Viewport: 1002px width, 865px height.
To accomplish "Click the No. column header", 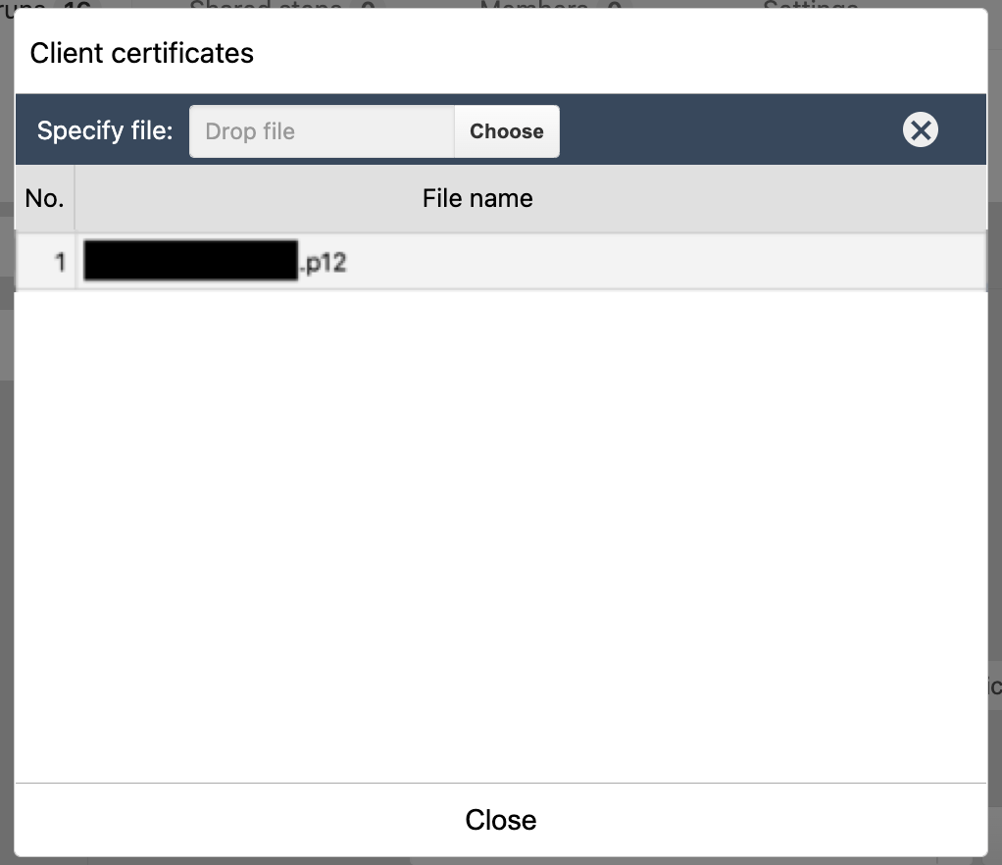I will pyautogui.click(x=44, y=198).
